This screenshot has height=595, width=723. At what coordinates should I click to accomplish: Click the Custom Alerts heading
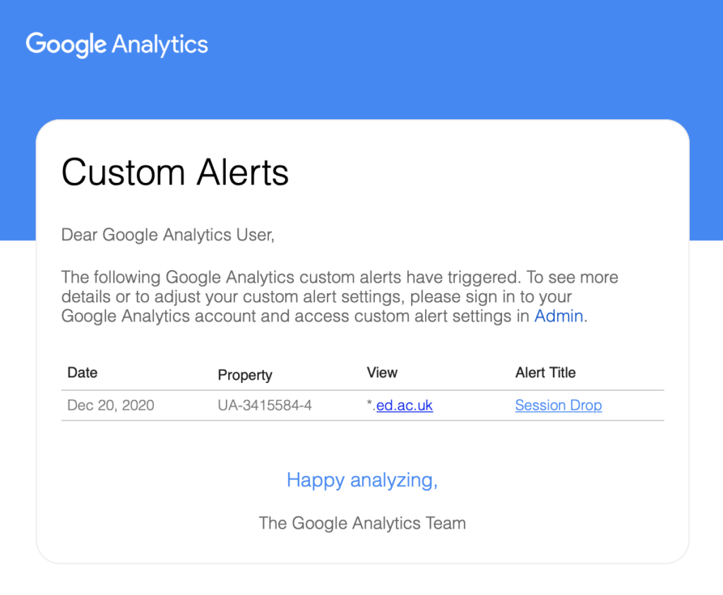pyautogui.click(x=175, y=172)
